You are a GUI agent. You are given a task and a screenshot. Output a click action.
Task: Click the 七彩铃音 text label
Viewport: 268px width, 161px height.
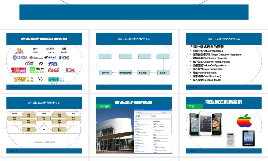click(50, 49)
